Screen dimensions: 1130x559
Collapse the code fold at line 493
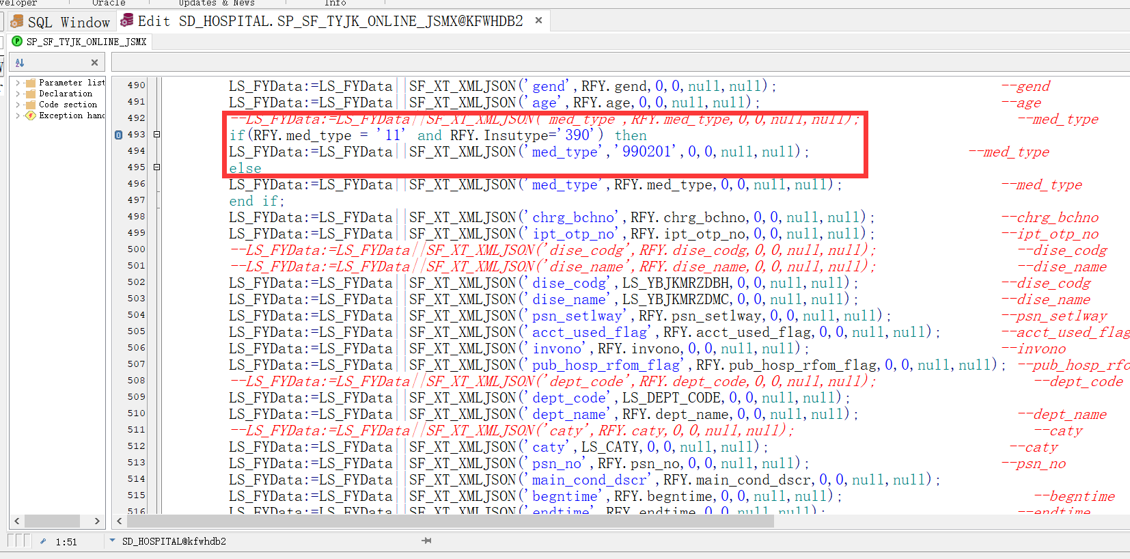tap(156, 135)
